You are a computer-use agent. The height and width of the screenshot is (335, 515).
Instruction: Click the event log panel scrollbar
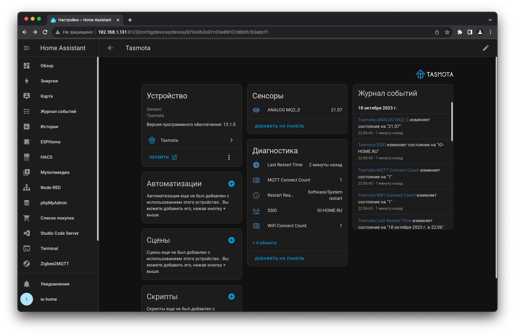452,122
